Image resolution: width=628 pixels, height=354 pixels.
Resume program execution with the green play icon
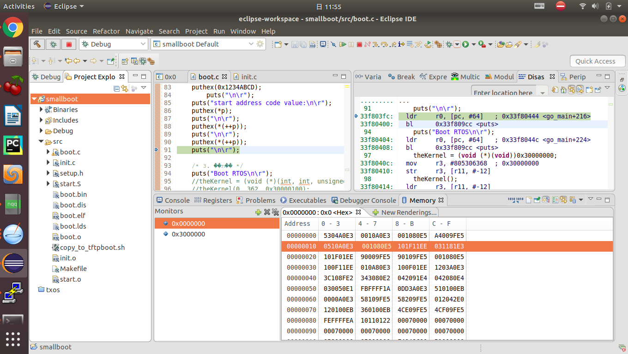pos(344,44)
